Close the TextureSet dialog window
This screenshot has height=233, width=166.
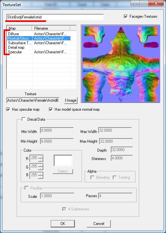[x=156, y=3]
